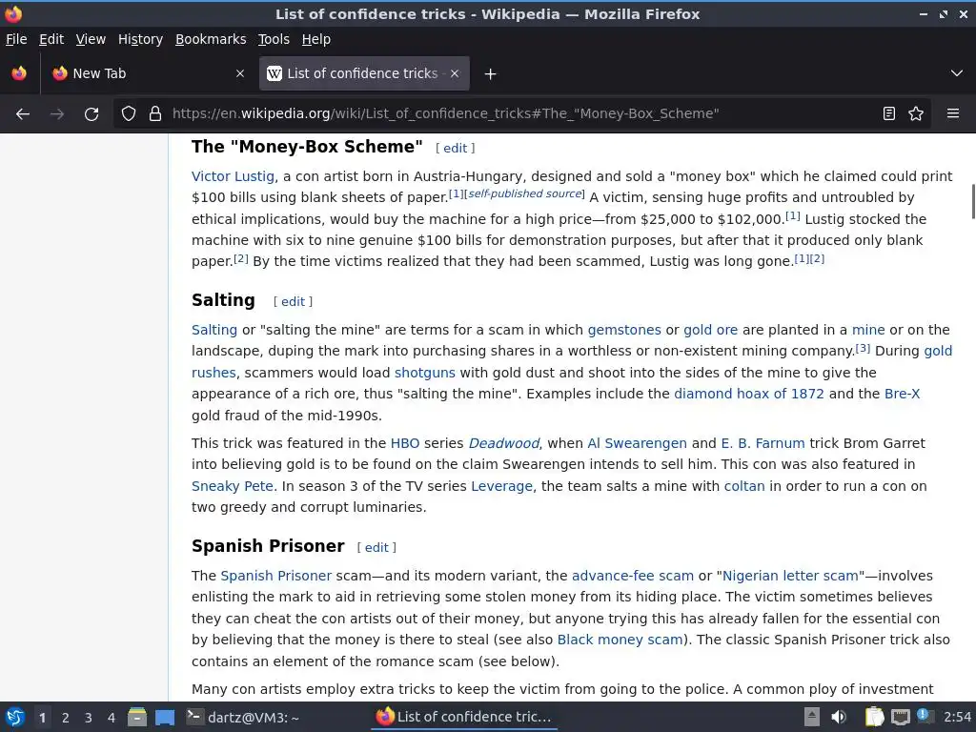976x732 pixels.
Task: Open Black money scam link
Action: (620, 640)
